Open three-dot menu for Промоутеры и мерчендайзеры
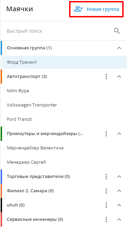 click(x=106, y=134)
